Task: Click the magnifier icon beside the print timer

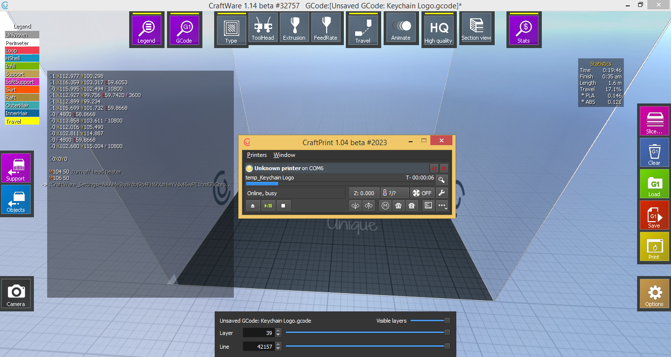Action: [x=442, y=180]
